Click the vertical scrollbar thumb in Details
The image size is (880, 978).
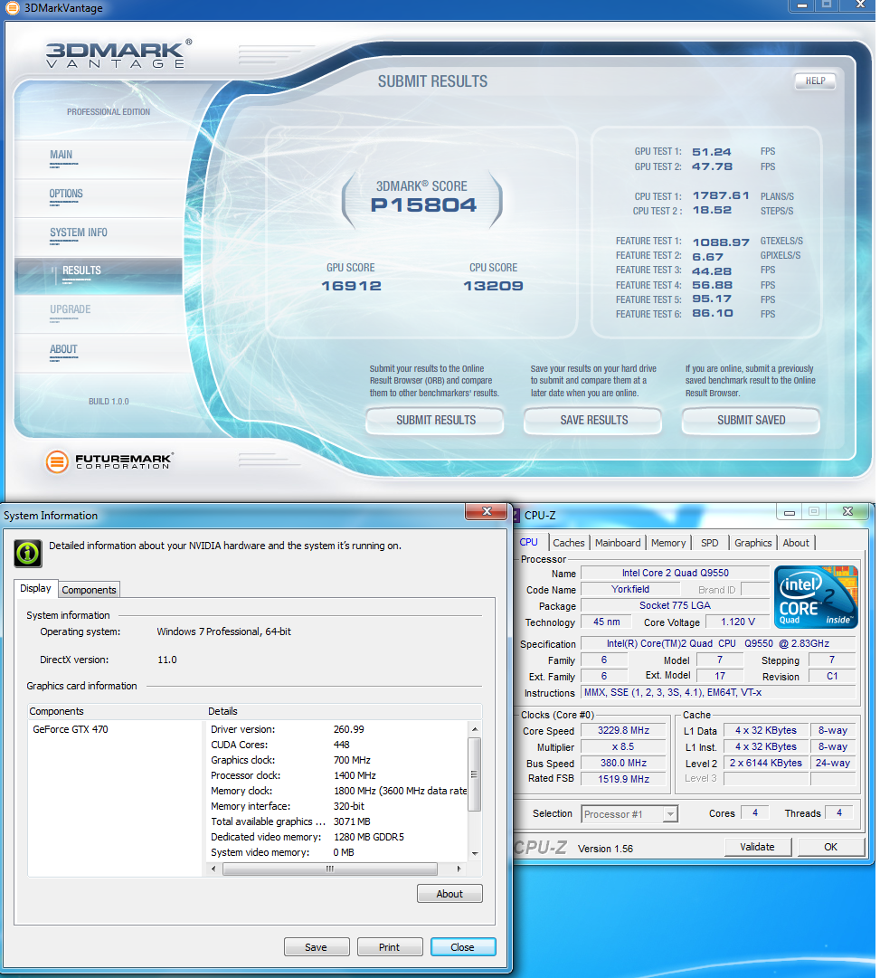point(475,774)
